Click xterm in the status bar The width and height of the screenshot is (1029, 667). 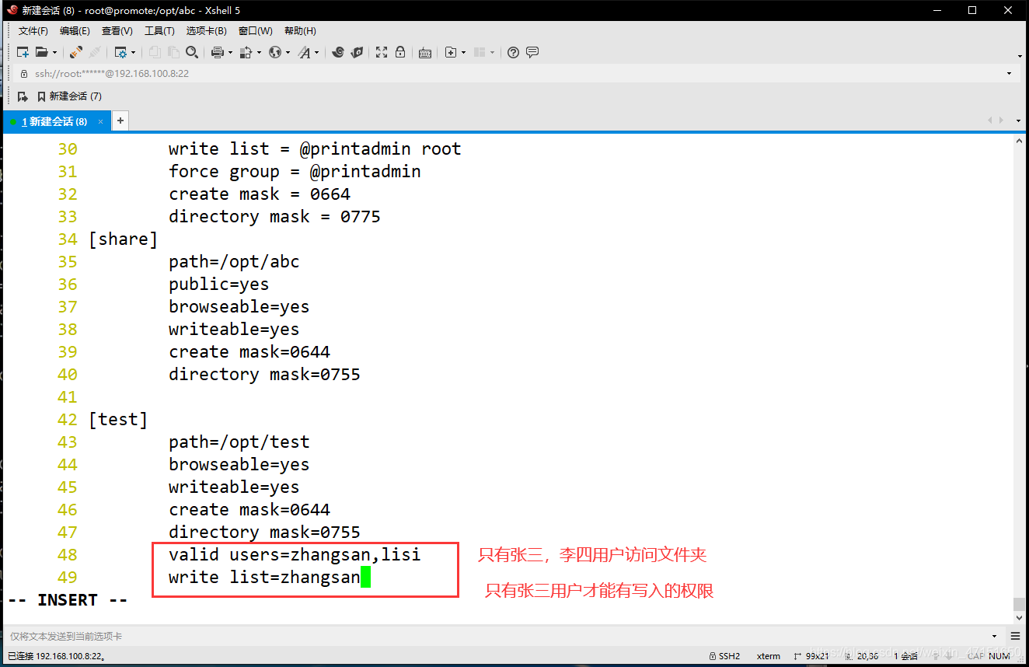(769, 656)
